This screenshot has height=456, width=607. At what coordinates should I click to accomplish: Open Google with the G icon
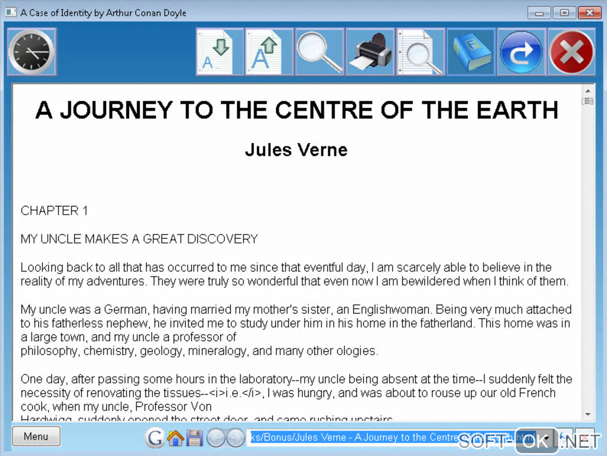click(x=155, y=438)
